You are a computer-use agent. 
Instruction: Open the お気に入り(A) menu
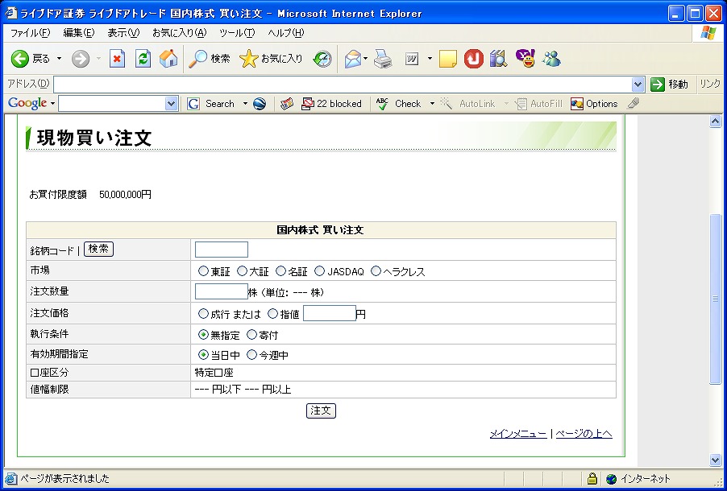tap(180, 33)
